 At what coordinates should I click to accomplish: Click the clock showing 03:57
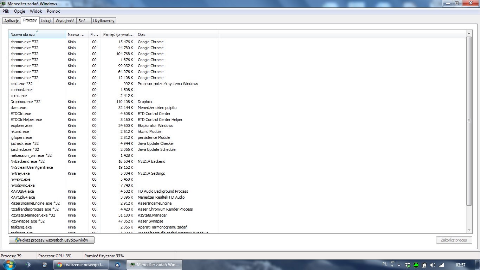coord(460,265)
